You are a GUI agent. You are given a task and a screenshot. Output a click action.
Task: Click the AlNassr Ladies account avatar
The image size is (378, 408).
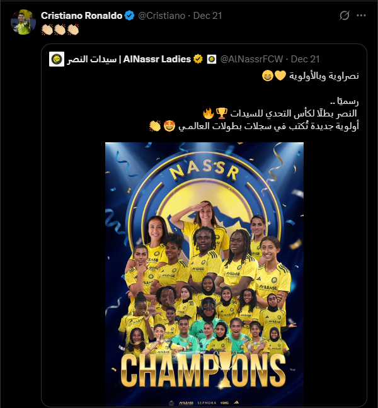pos(56,59)
